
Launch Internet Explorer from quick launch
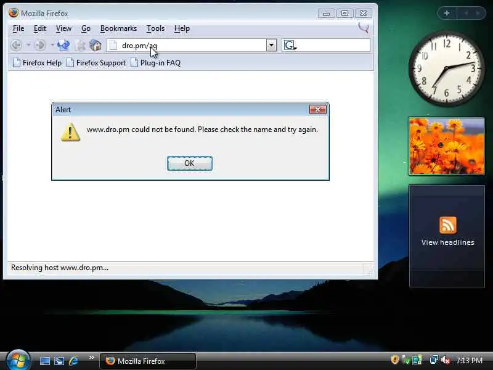(73, 361)
